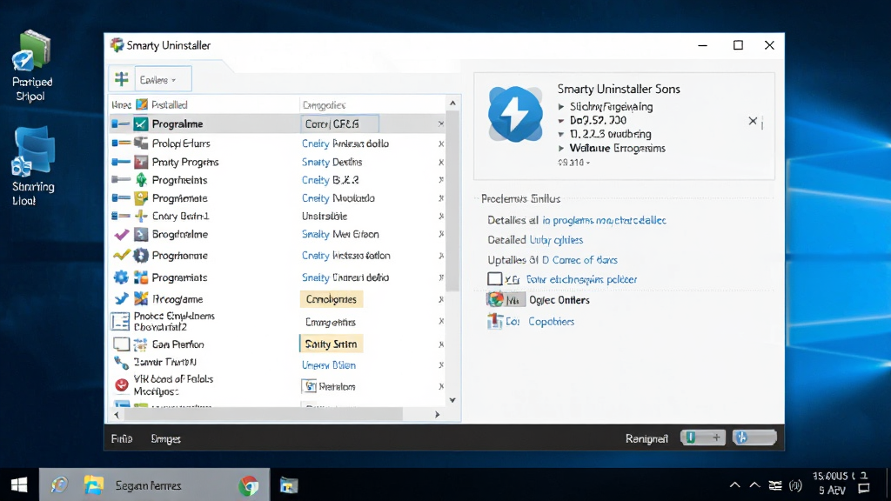
Task: Tick the checkbox before Eolır elıchnerpiırs peloer
Action: pyautogui.click(x=494, y=279)
